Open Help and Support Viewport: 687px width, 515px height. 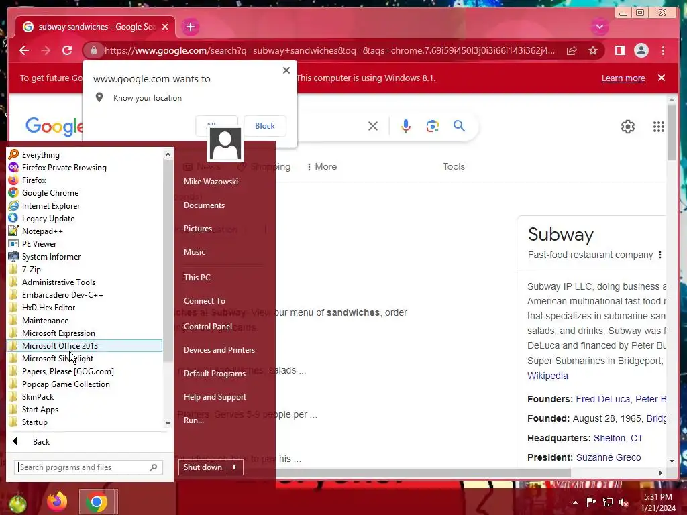click(215, 397)
